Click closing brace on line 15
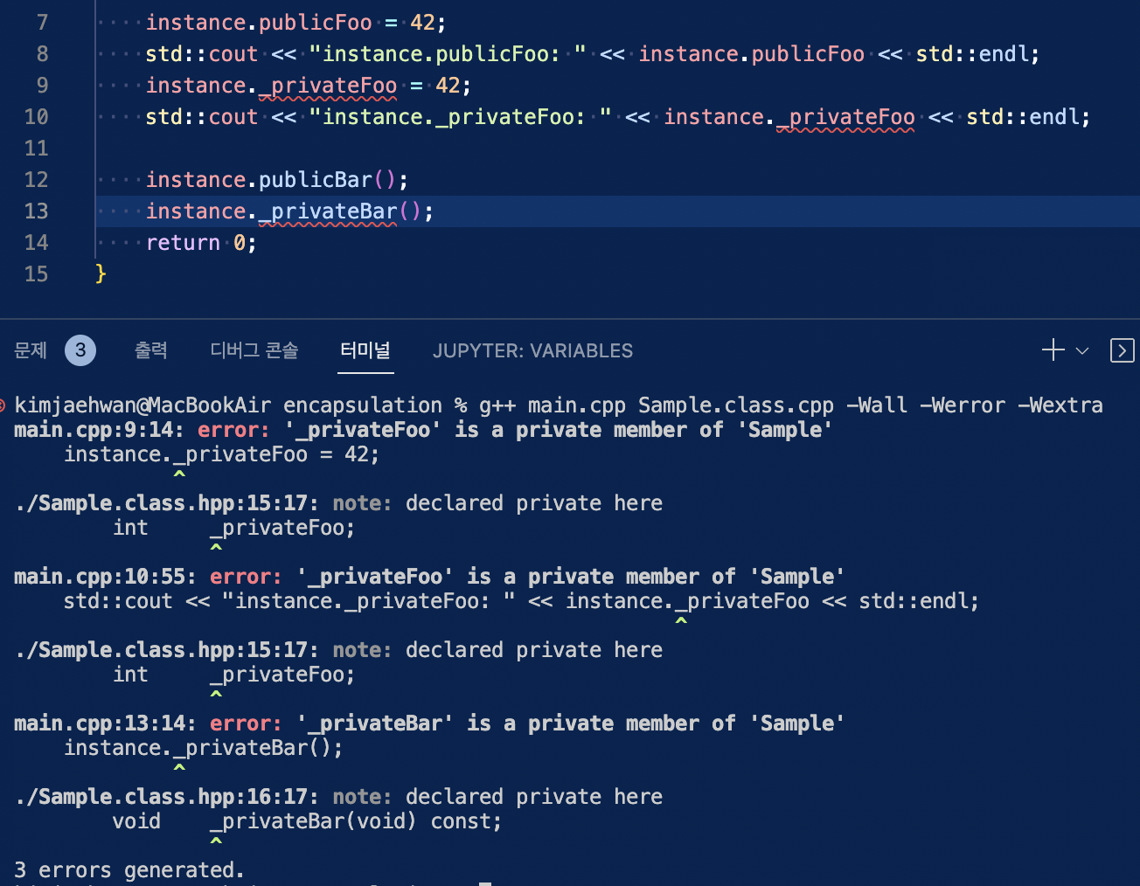Viewport: 1140px width, 886px height. click(101, 273)
